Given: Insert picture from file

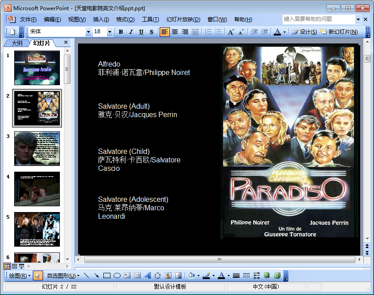Looking at the screenshot, I should click(x=178, y=275).
